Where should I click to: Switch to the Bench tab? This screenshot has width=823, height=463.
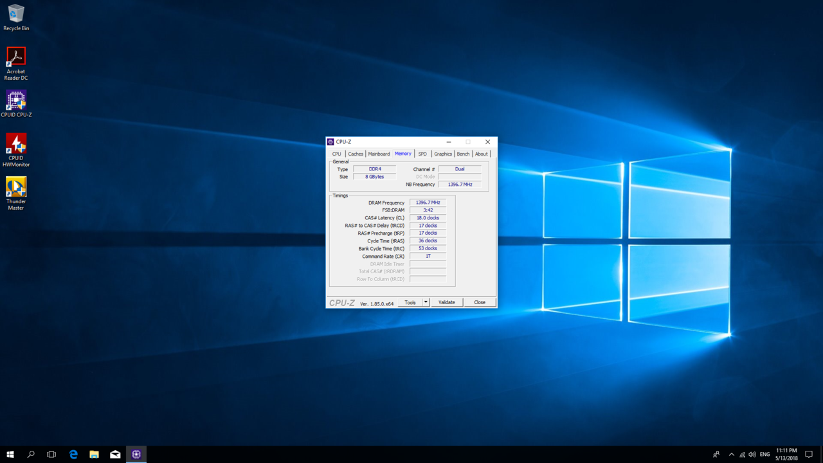(463, 154)
